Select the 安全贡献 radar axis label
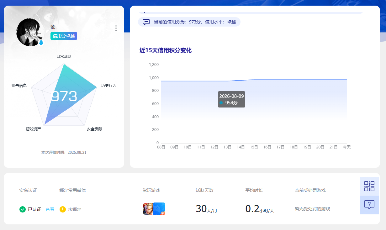The width and height of the screenshot is (386, 230). pyautogui.click(x=95, y=129)
